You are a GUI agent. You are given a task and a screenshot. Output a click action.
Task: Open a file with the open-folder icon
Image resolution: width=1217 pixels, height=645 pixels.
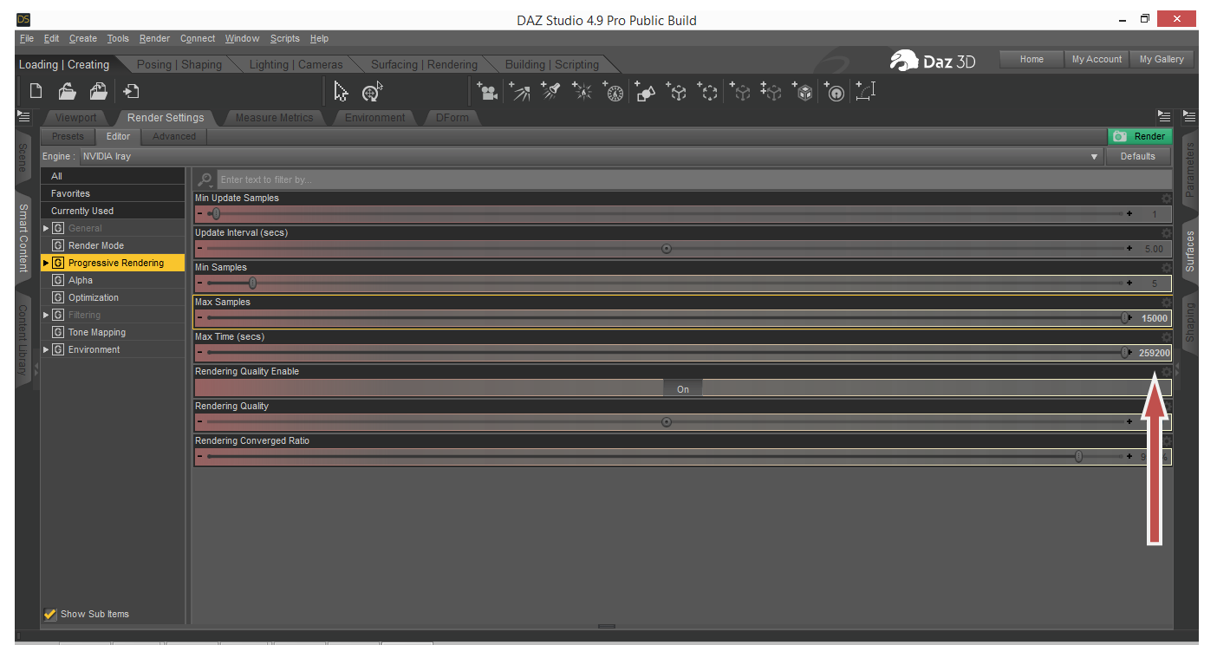[x=68, y=91]
